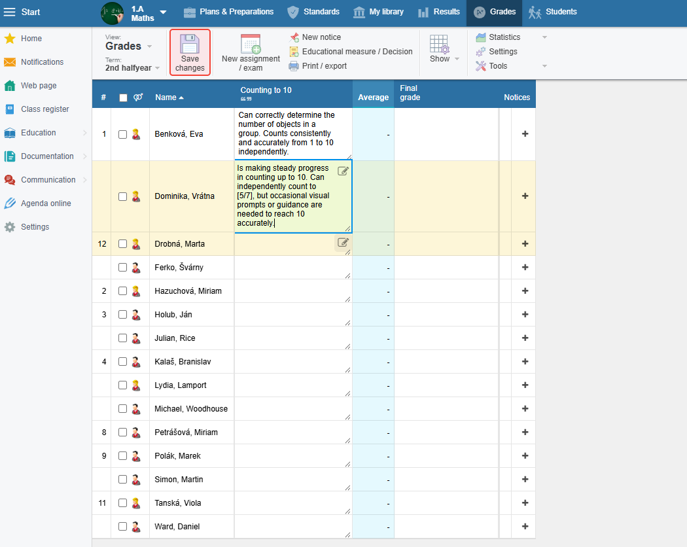Click the Educational measure / Decision icon

(x=294, y=52)
